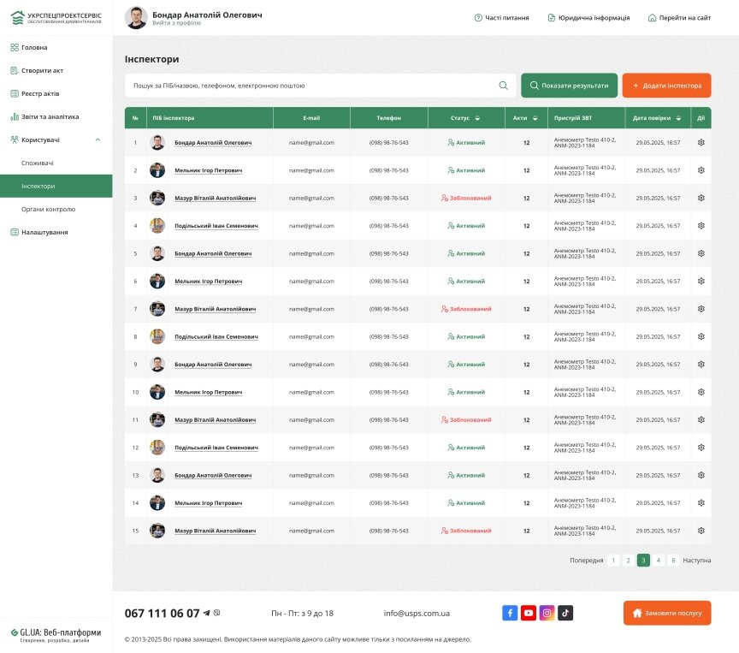Viewport: 739px width, 653px height.
Task: Click the Telegram icon next to phone number
Action: tap(206, 613)
